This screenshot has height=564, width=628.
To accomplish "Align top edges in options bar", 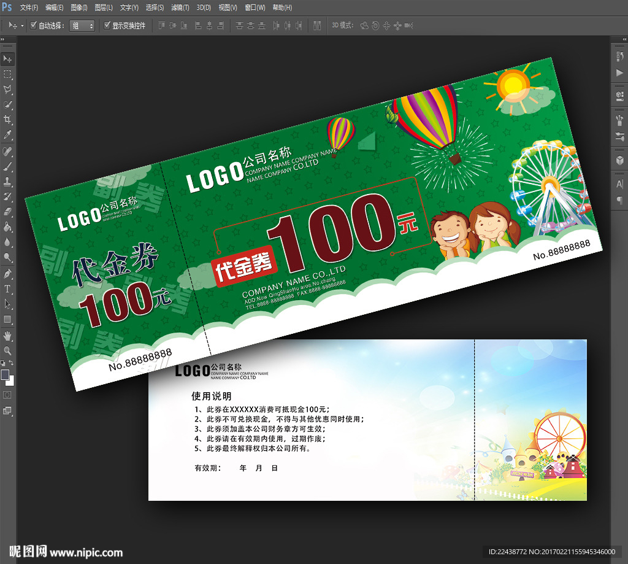I will click(161, 26).
